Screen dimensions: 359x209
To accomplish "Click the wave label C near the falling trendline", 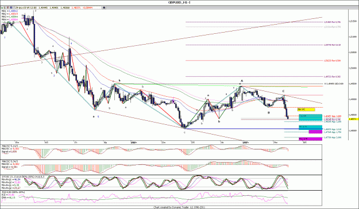I will 283,91.
